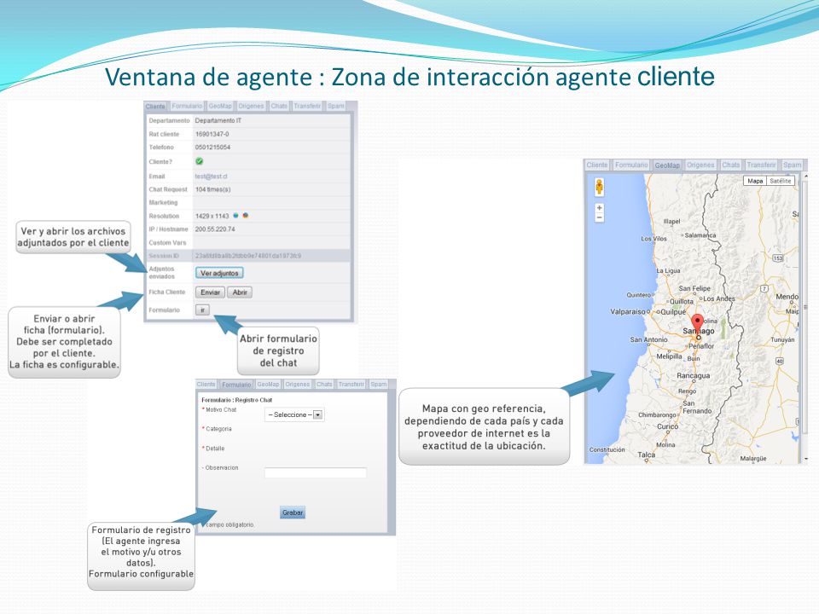Screen dimensions: 819x614
Task: Click the San Antonio label on the map
Action: [648, 339]
